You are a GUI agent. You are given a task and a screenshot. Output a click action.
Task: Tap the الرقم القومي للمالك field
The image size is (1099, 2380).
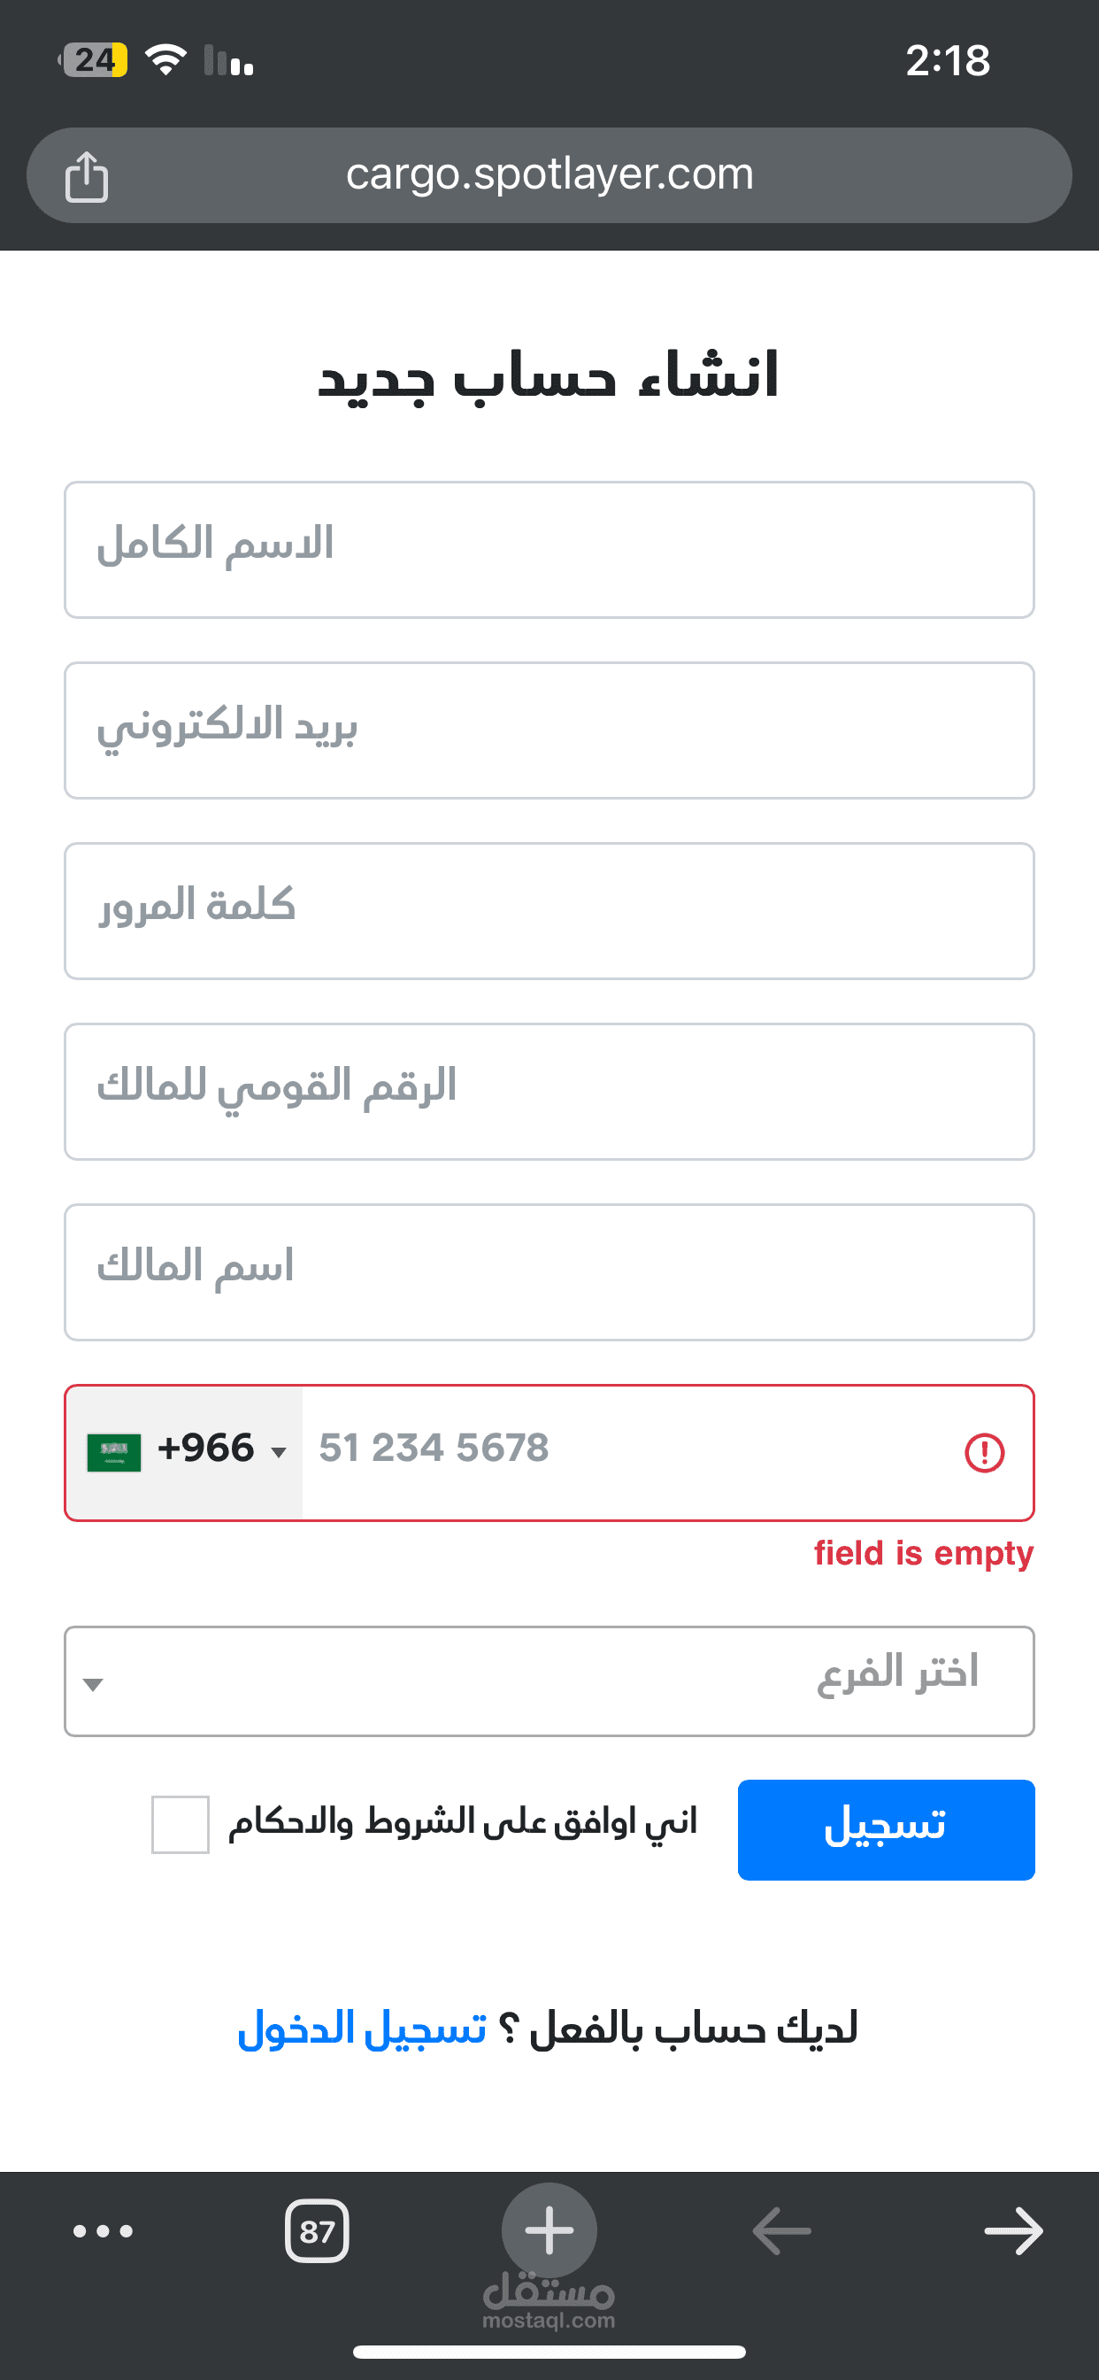click(x=549, y=1091)
